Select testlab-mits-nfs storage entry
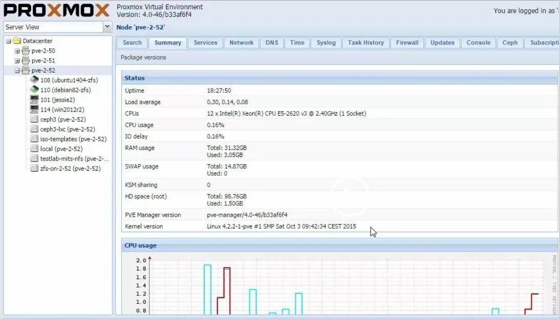 click(74, 159)
